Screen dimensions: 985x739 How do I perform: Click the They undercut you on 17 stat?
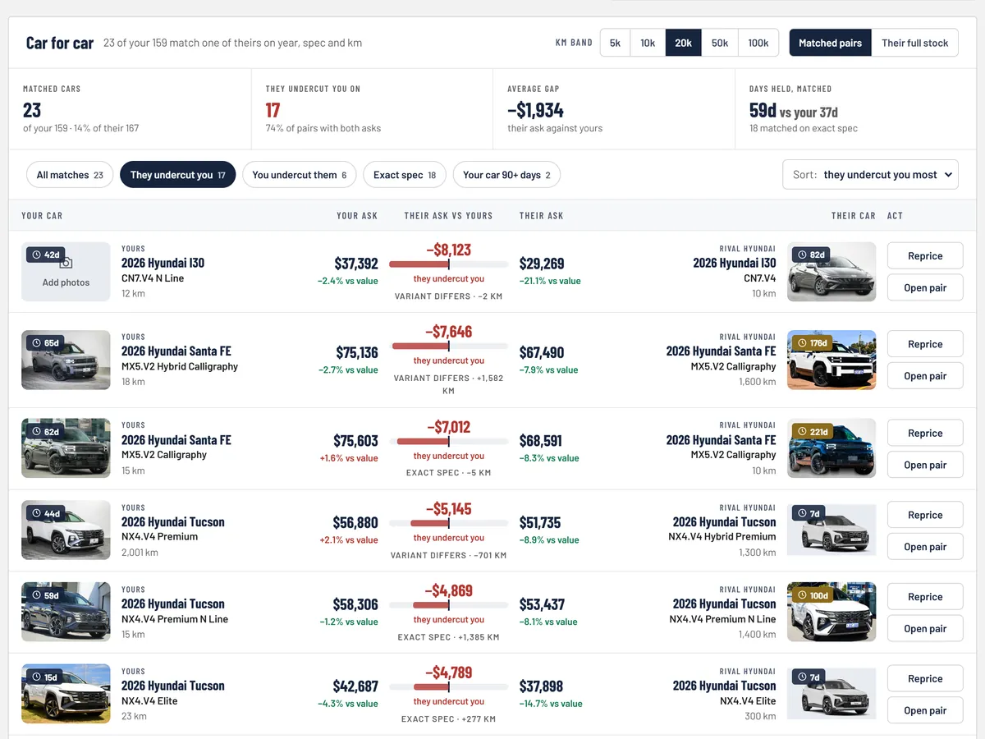coord(273,110)
